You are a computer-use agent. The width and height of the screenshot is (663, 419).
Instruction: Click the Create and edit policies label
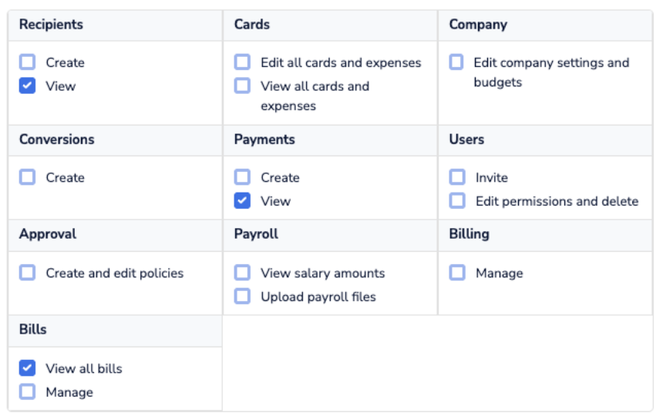pos(115,273)
